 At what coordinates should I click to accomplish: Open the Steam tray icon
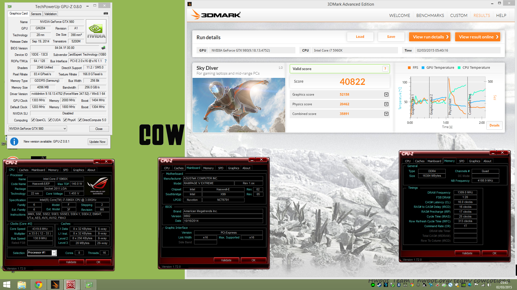pos(379,285)
